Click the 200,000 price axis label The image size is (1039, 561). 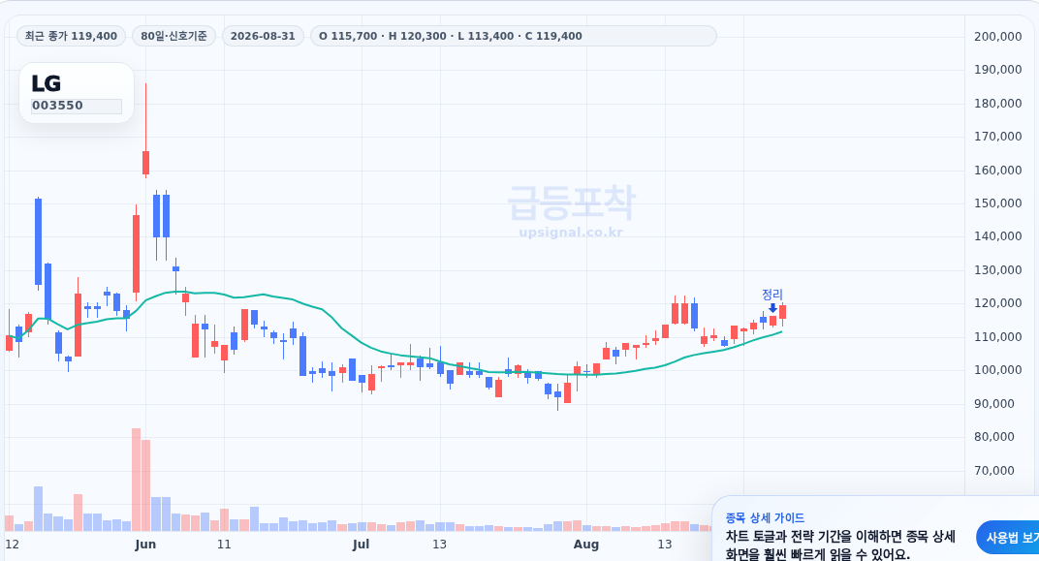tap(998, 37)
